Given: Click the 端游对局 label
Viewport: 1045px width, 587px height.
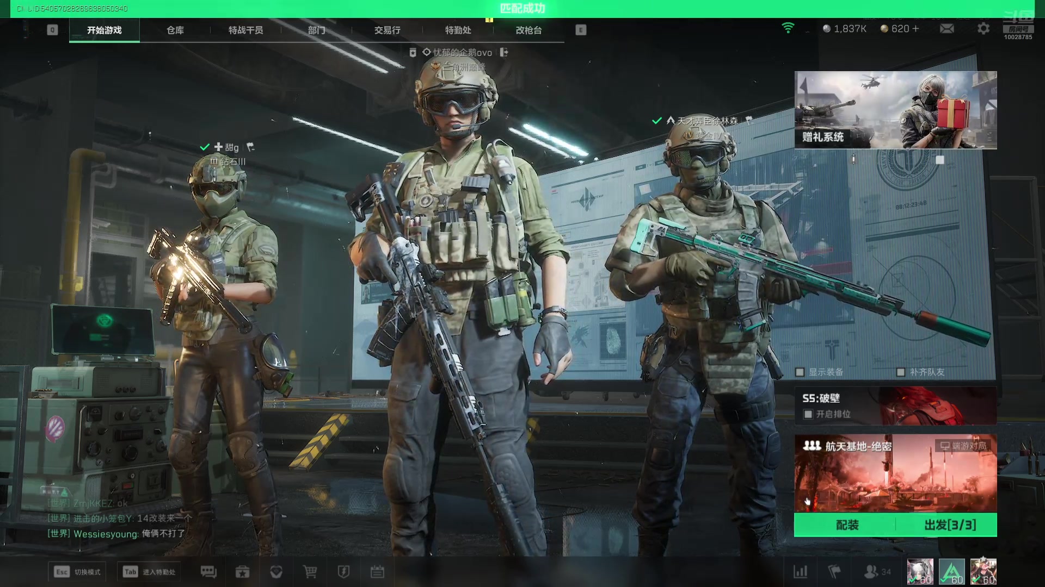Looking at the screenshot, I should pyautogui.click(x=963, y=446).
